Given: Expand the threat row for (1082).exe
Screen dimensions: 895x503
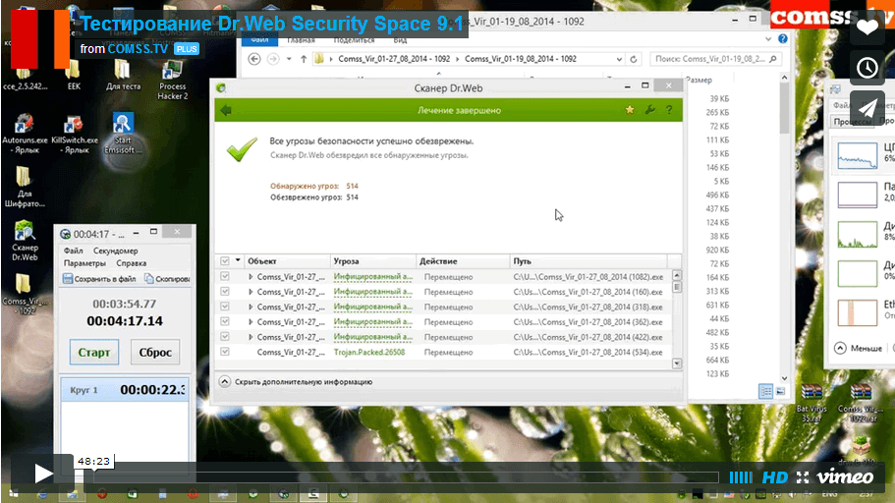Looking at the screenshot, I should click(x=250, y=277).
